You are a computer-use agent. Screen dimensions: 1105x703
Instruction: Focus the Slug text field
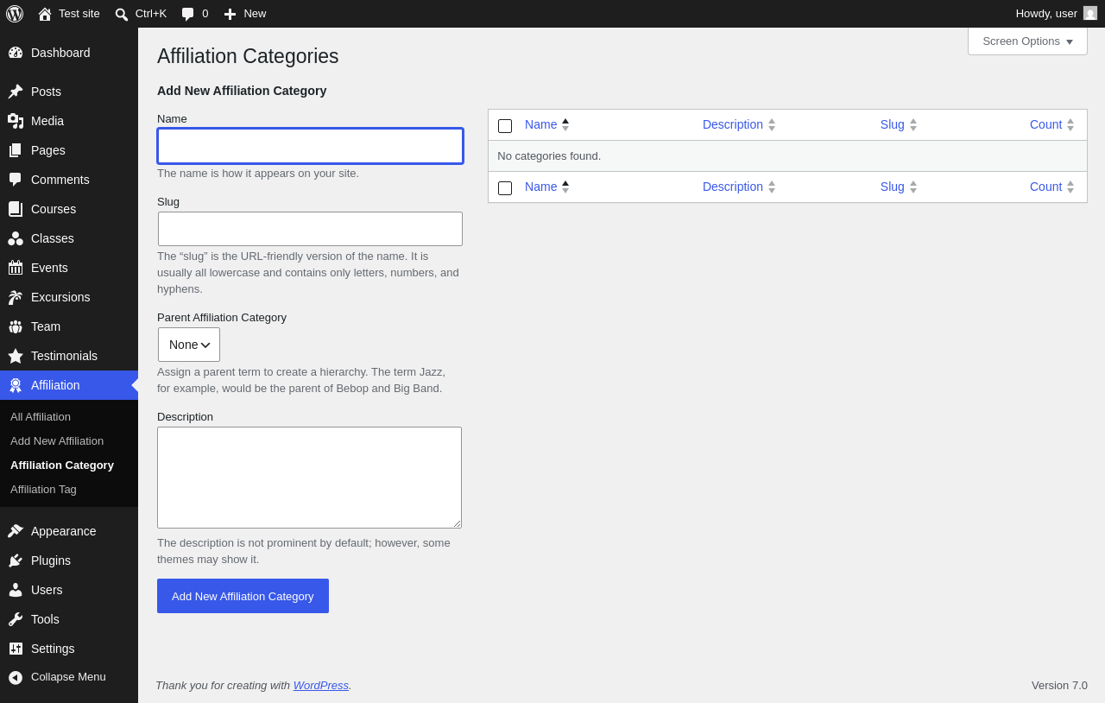click(310, 229)
